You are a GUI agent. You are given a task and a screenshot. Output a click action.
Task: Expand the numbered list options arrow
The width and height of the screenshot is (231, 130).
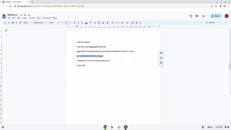click(130, 23)
